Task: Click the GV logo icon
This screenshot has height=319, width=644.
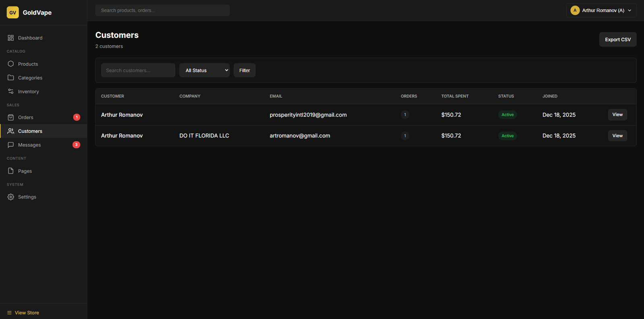Action: (12, 12)
